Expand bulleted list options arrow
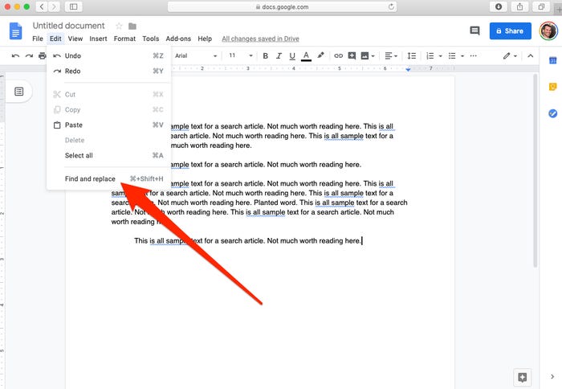This screenshot has height=389, width=562. 462,56
